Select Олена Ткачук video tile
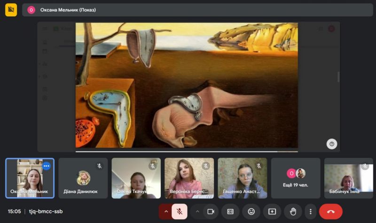The image size is (376, 223). [136, 178]
